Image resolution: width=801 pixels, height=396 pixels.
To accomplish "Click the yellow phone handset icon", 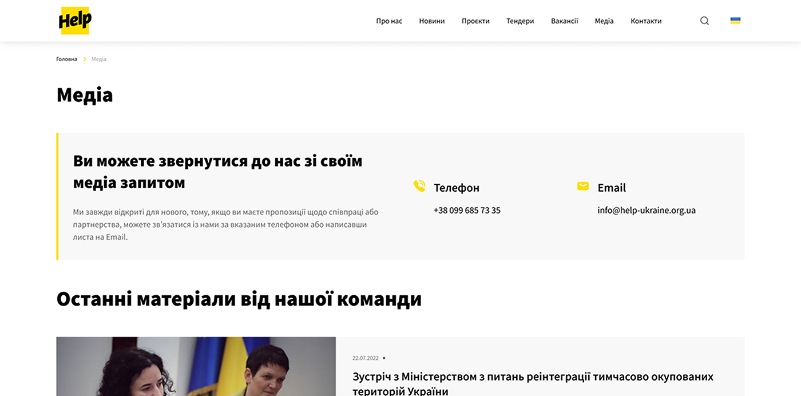I will coord(419,186).
